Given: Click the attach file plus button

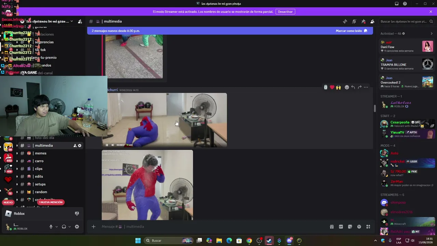Looking at the screenshot, I should click(93, 227).
